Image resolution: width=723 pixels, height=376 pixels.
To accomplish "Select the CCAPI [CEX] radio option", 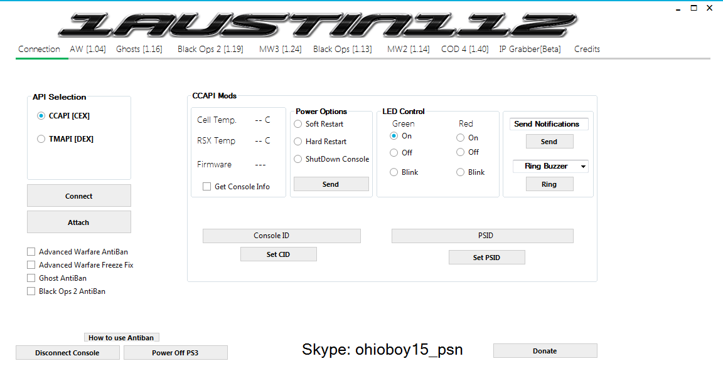I will pos(41,116).
